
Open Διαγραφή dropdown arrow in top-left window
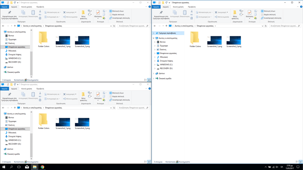(76, 12)
